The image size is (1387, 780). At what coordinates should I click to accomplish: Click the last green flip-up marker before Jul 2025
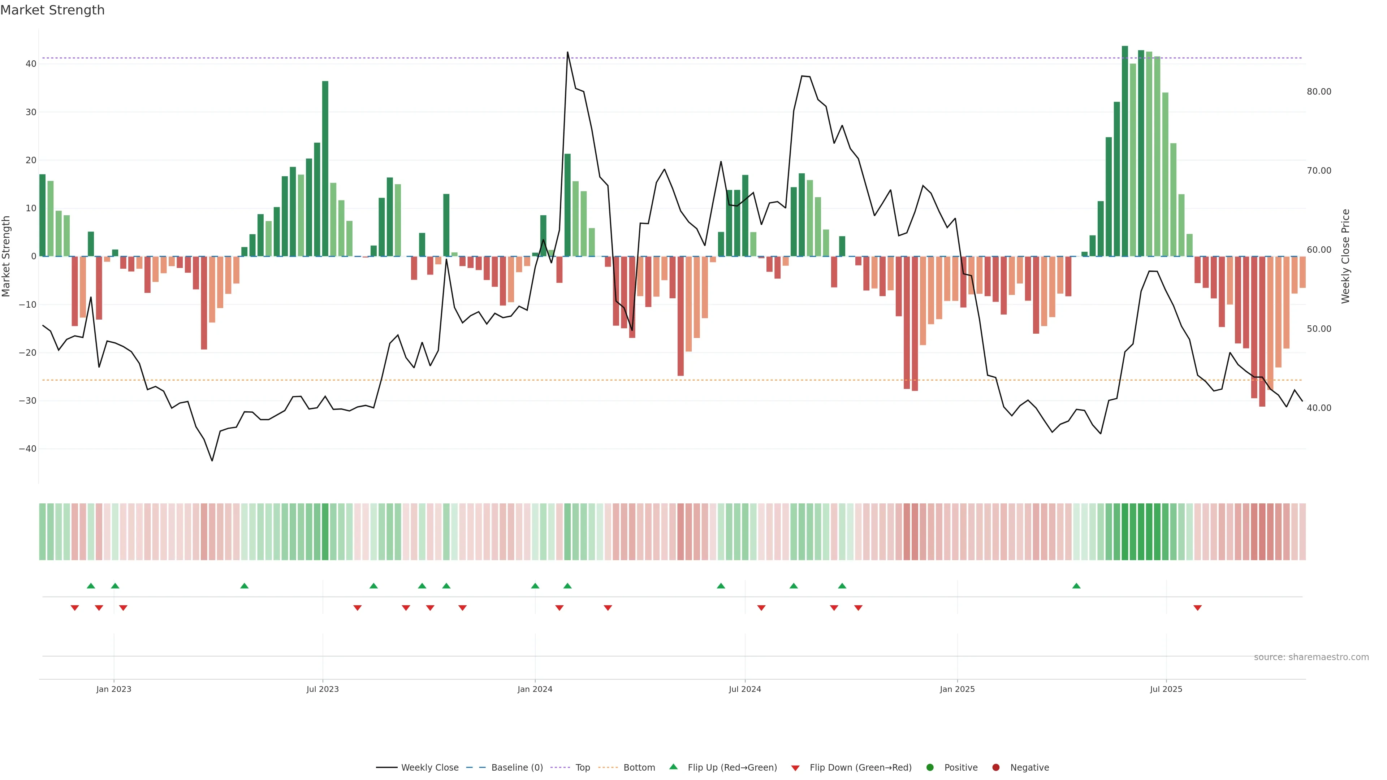[1076, 586]
